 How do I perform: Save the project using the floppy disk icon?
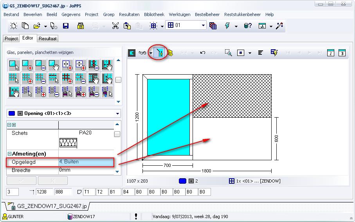66,26
